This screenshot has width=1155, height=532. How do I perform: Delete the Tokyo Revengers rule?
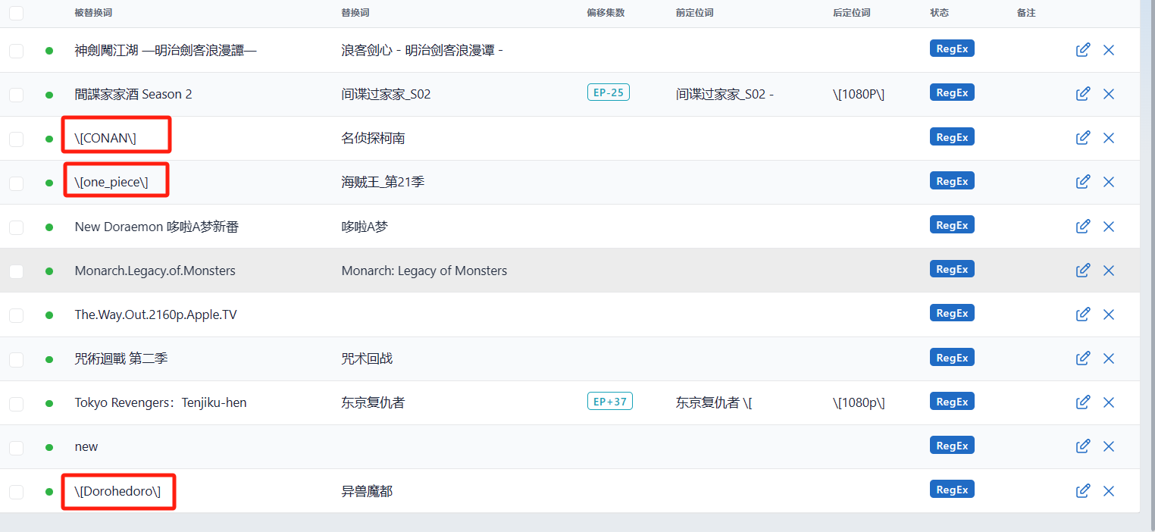1109,402
